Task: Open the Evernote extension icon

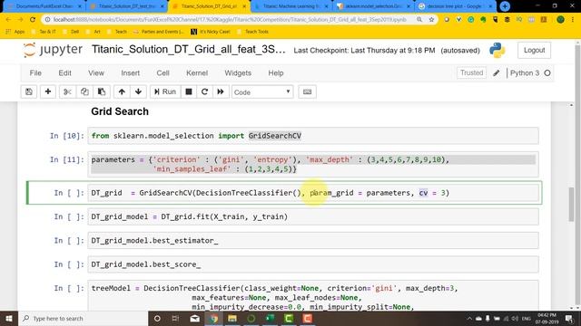Action: tap(483, 20)
